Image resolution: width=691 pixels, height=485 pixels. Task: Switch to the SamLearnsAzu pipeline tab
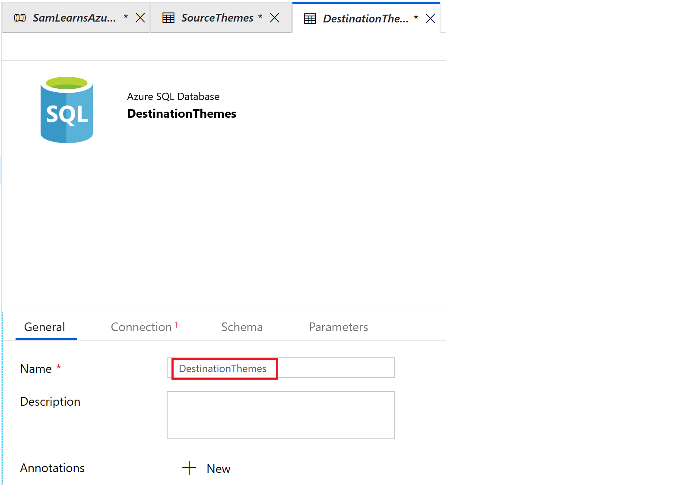pos(74,18)
